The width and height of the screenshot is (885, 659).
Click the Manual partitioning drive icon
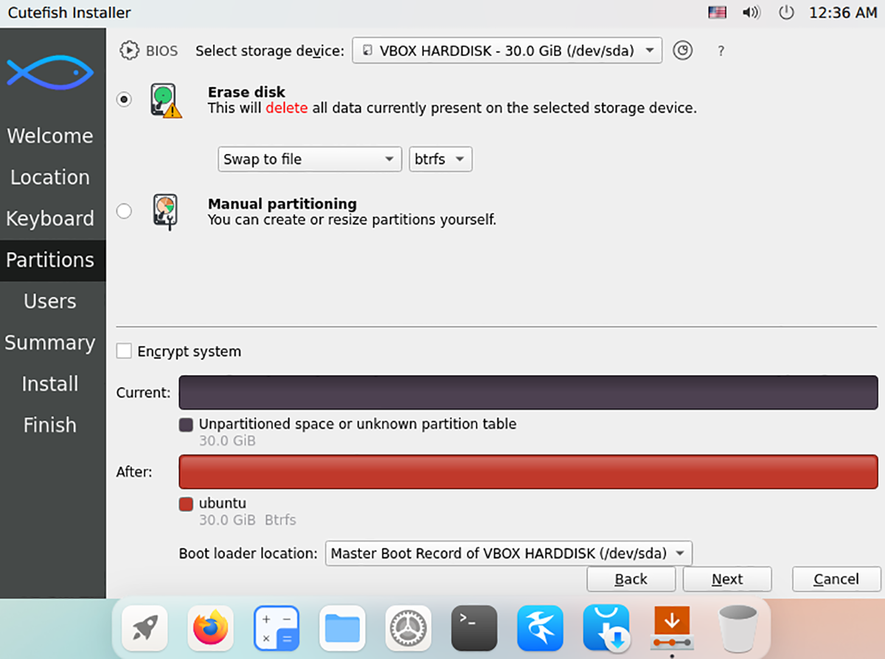pos(165,212)
